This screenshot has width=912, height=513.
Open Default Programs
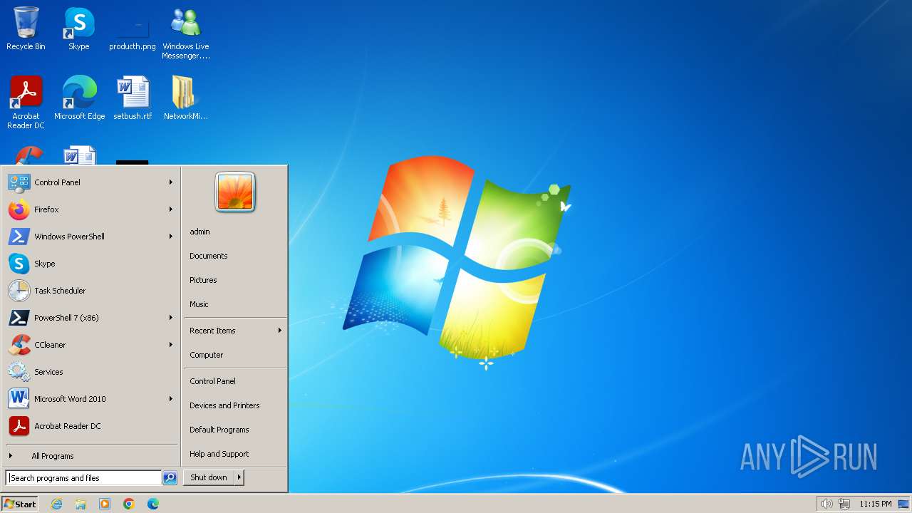point(234,430)
